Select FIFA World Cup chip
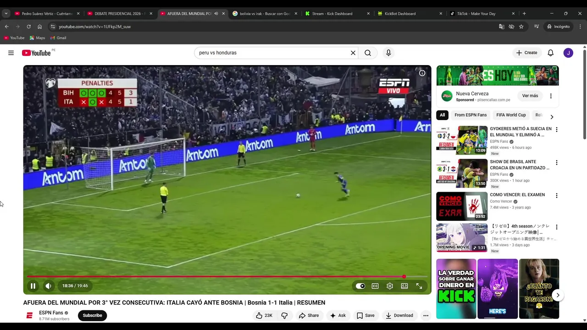Image resolution: width=587 pixels, height=330 pixels. pos(511,115)
